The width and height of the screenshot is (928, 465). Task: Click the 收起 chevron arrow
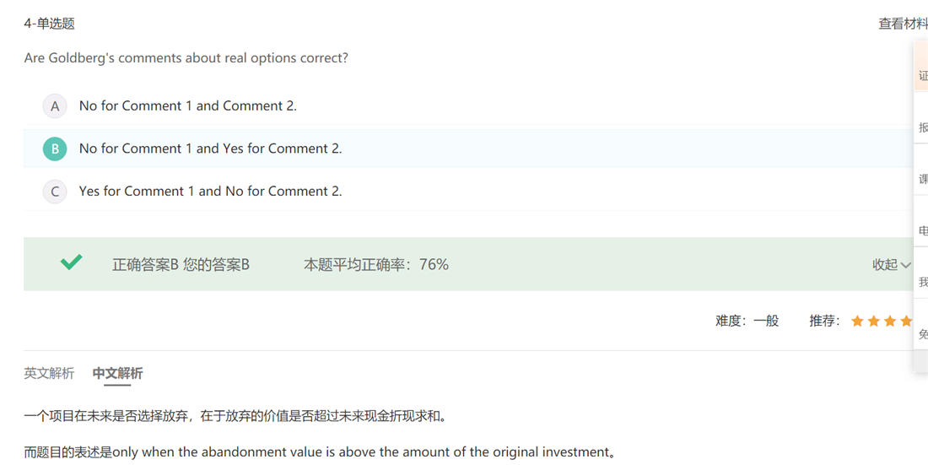coord(906,265)
